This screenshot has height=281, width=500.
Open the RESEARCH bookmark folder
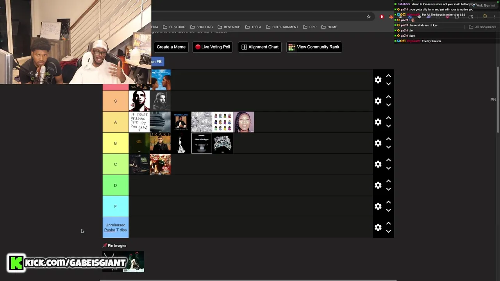[x=229, y=27]
